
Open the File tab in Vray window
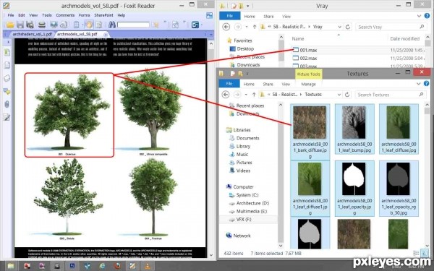229,16
